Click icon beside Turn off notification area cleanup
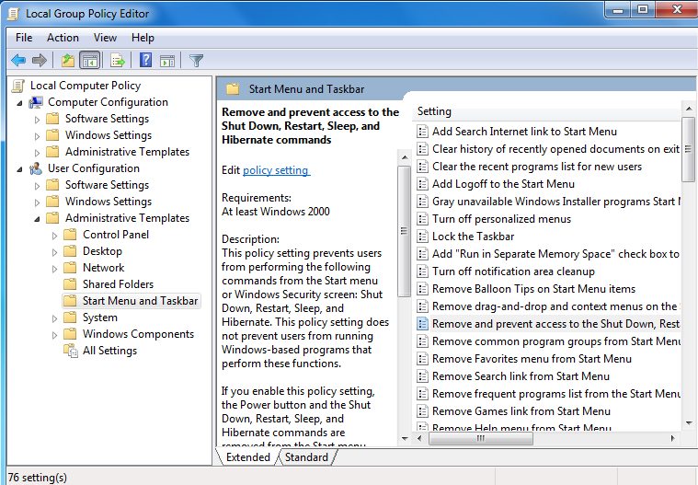Viewport: 698px width, 485px height. coord(422,271)
